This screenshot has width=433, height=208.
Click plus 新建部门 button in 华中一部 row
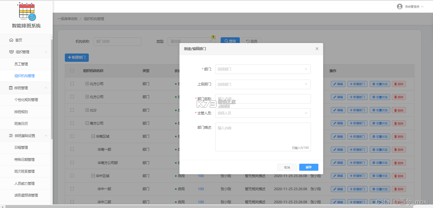click(357, 189)
